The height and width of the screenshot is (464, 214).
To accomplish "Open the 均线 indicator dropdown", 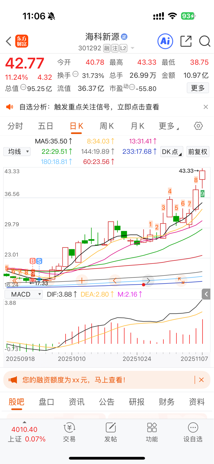I will point(17,152).
